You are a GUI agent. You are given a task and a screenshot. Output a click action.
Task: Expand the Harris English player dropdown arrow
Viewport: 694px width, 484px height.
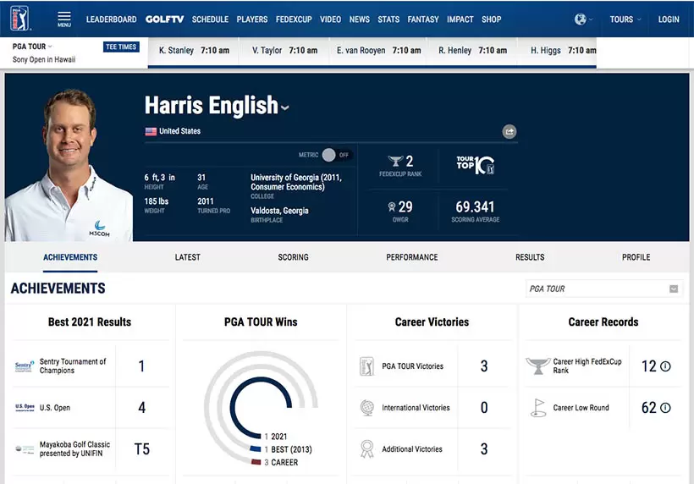[285, 107]
